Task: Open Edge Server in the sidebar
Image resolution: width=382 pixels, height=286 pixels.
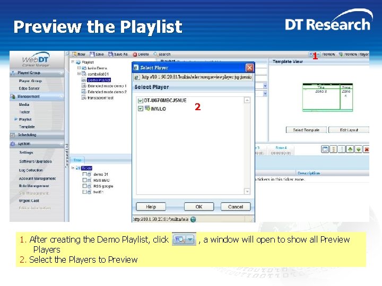Action: [29, 88]
